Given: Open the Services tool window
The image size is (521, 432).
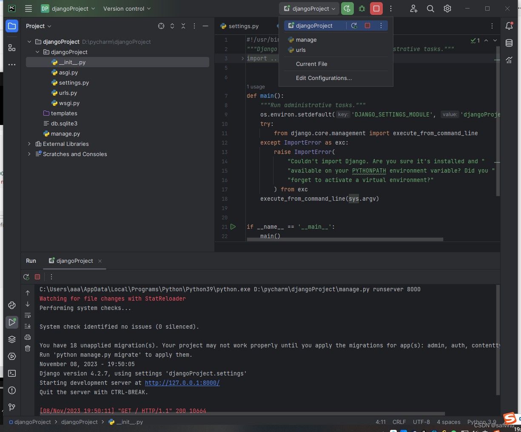Looking at the screenshot, I should pos(12,356).
